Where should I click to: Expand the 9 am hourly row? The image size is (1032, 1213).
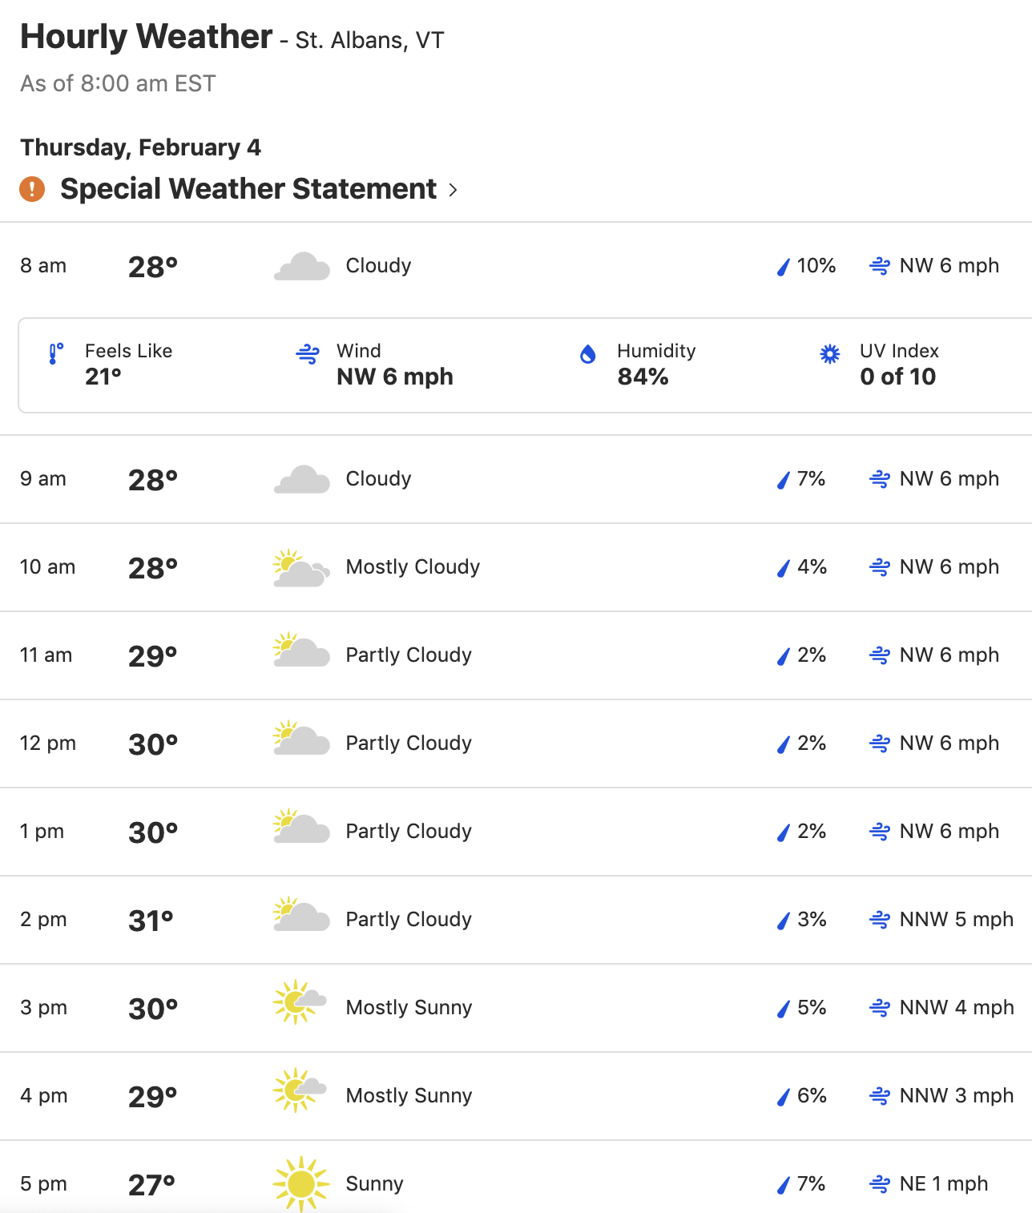[513, 479]
